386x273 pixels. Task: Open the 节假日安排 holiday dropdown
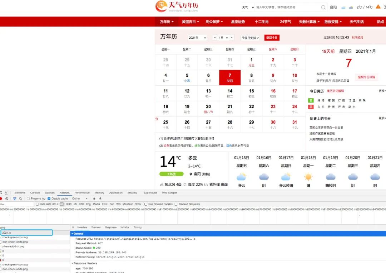[250, 38]
